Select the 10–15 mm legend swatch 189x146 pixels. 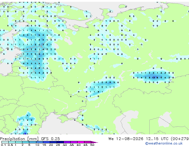[x=39, y=142]
